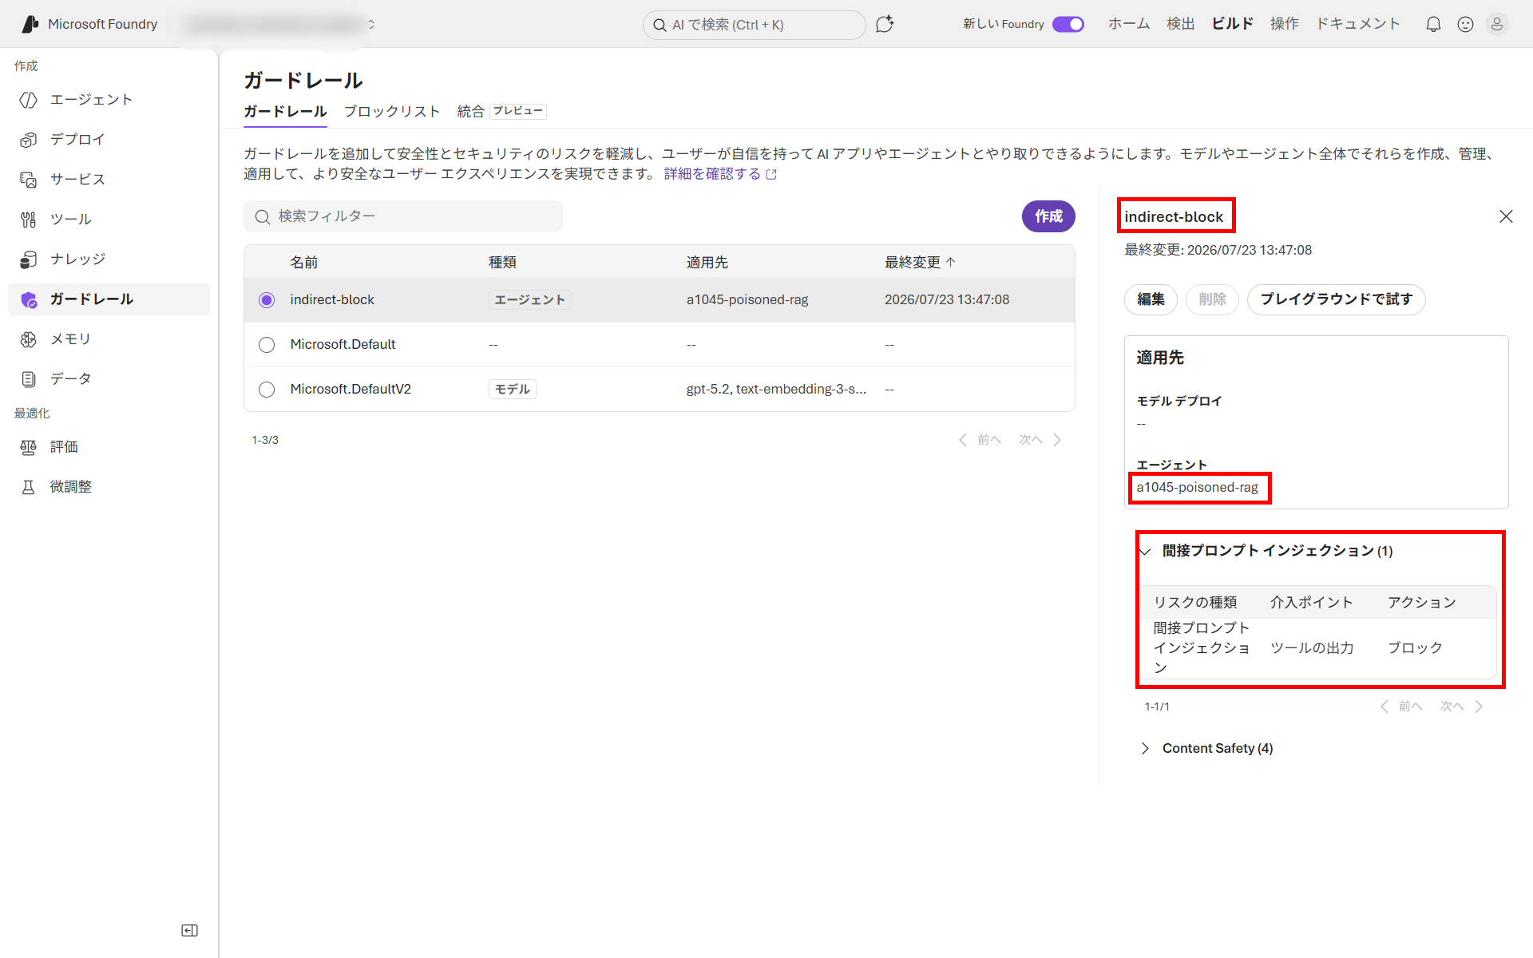
Task: Go to previous page 前へ in guardrail list
Action: (980, 440)
